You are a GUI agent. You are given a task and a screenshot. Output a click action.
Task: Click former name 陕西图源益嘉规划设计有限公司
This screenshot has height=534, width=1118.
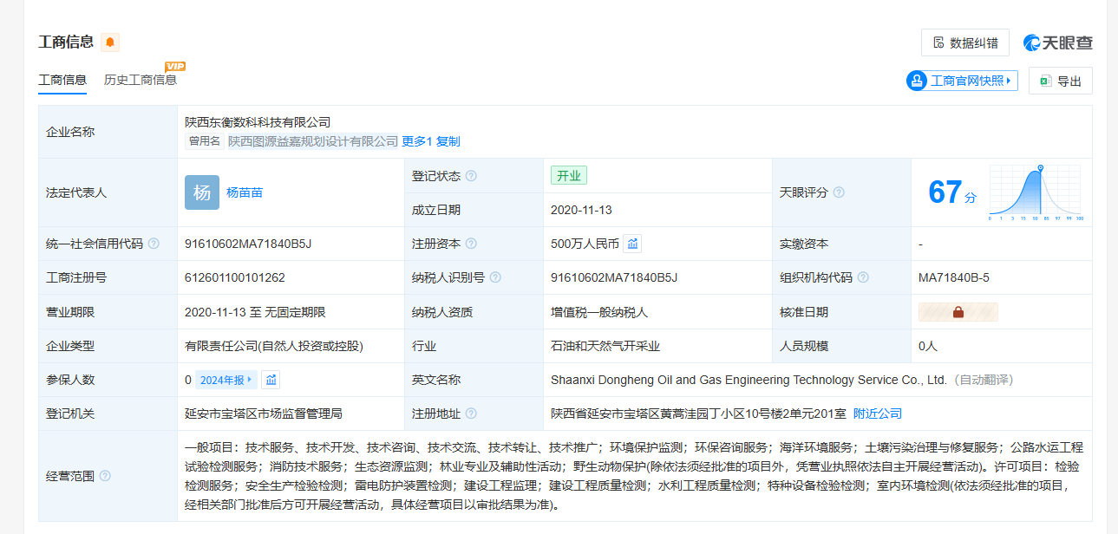(313, 141)
